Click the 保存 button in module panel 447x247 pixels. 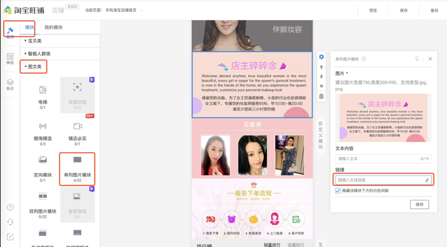coord(420,205)
